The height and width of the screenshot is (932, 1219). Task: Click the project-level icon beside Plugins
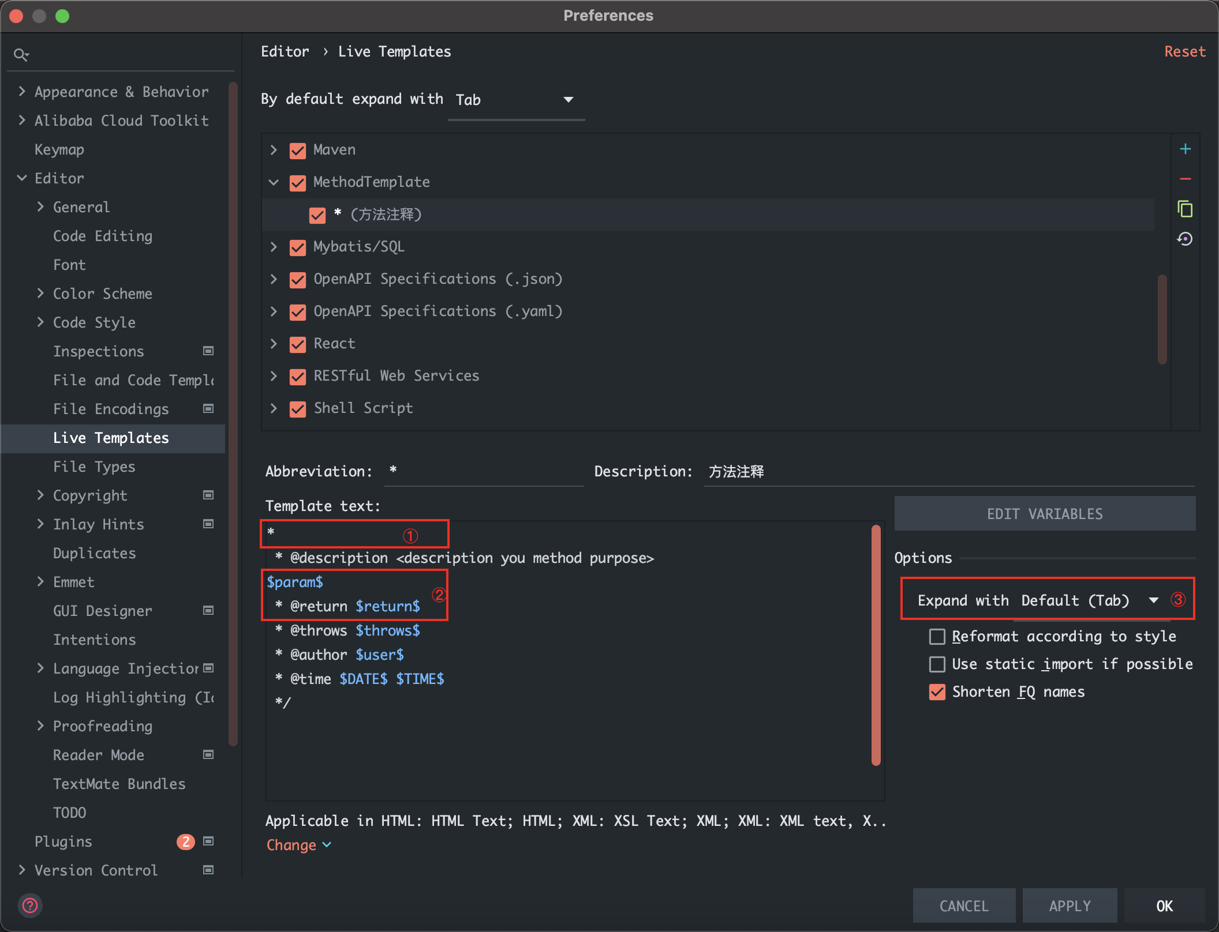208,841
